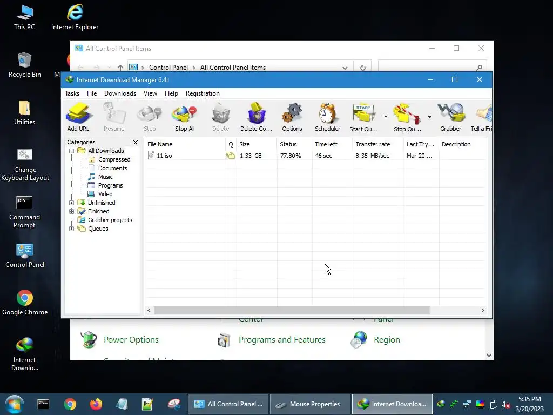The height and width of the screenshot is (415, 553).
Task: Click the Stop Queue icon
Action: click(x=407, y=117)
